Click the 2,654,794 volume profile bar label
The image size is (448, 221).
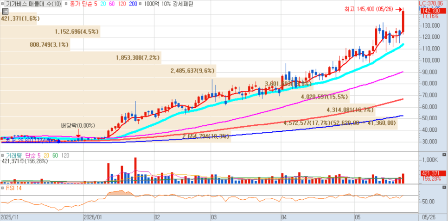(206, 136)
